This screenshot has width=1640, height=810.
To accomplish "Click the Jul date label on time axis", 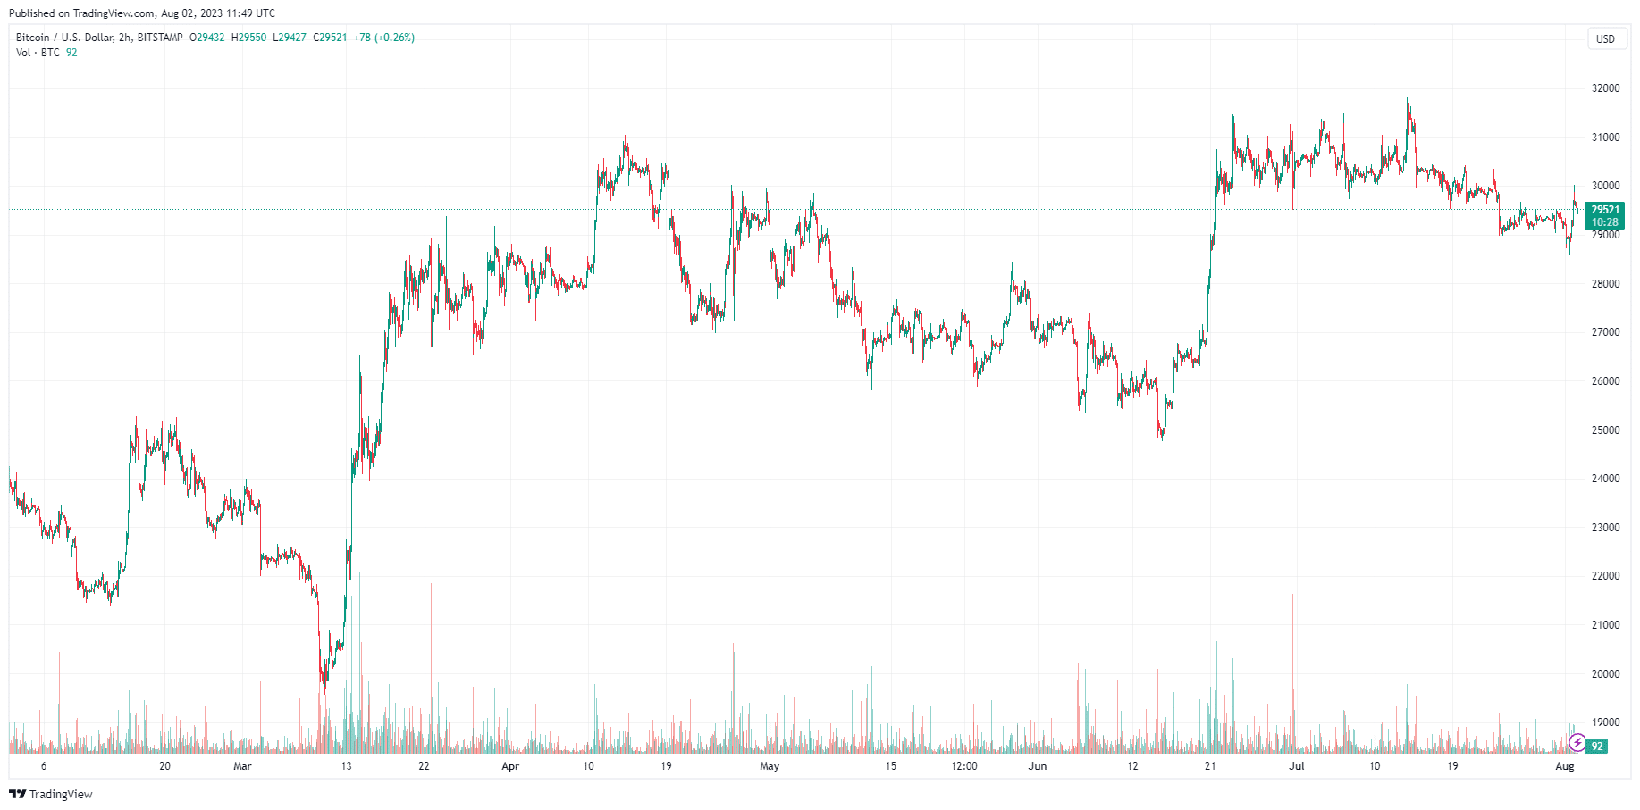I will pyautogui.click(x=1297, y=766).
